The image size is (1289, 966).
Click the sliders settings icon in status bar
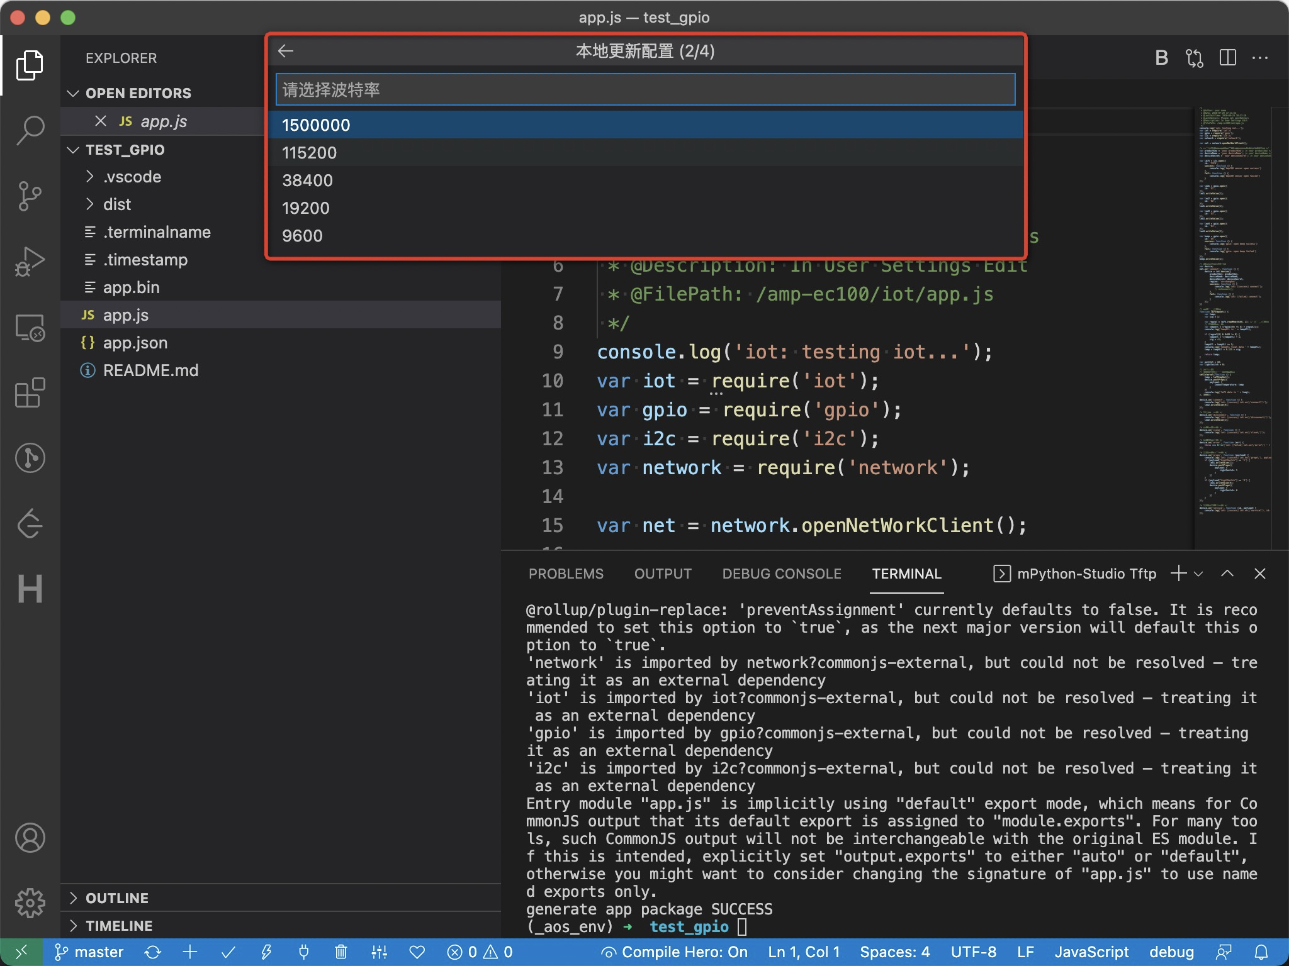pyautogui.click(x=379, y=952)
